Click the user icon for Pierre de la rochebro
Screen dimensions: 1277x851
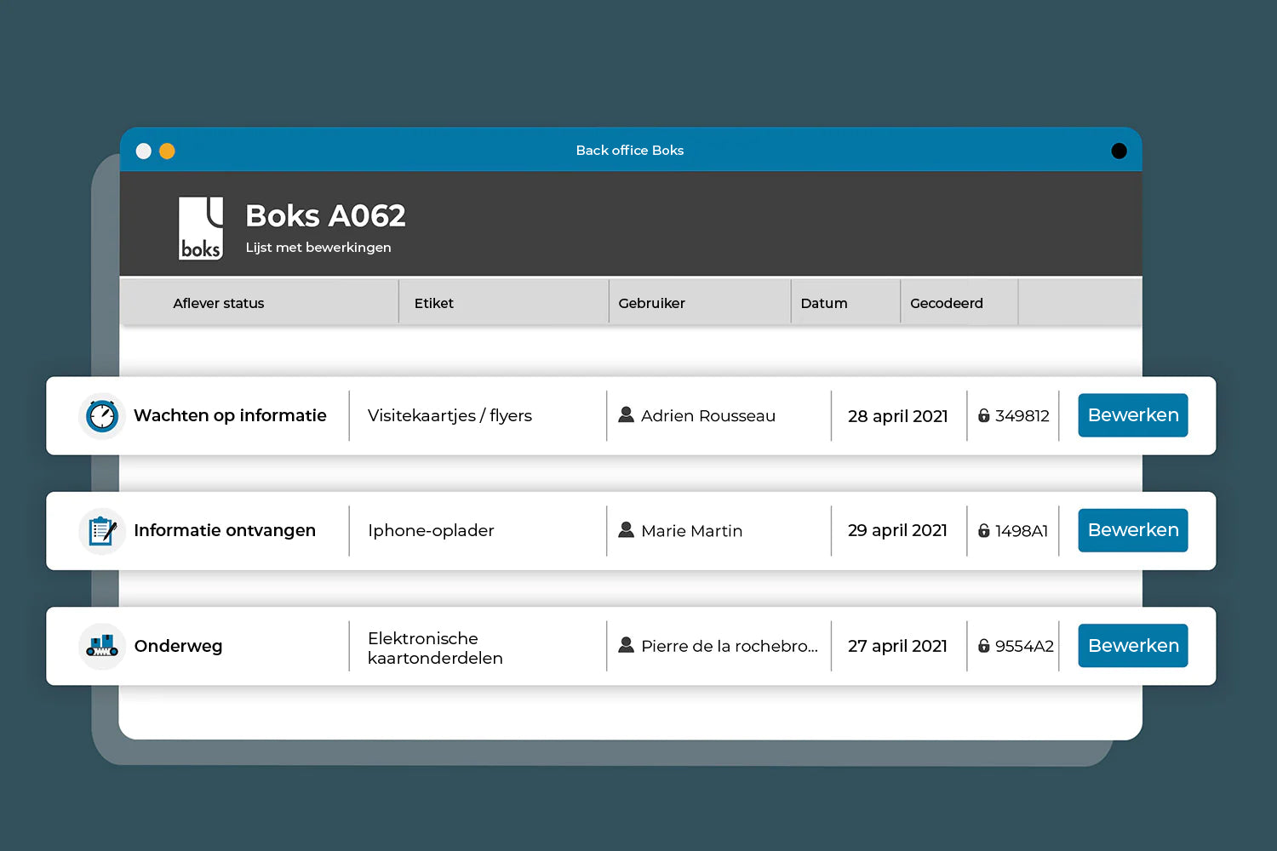click(626, 645)
